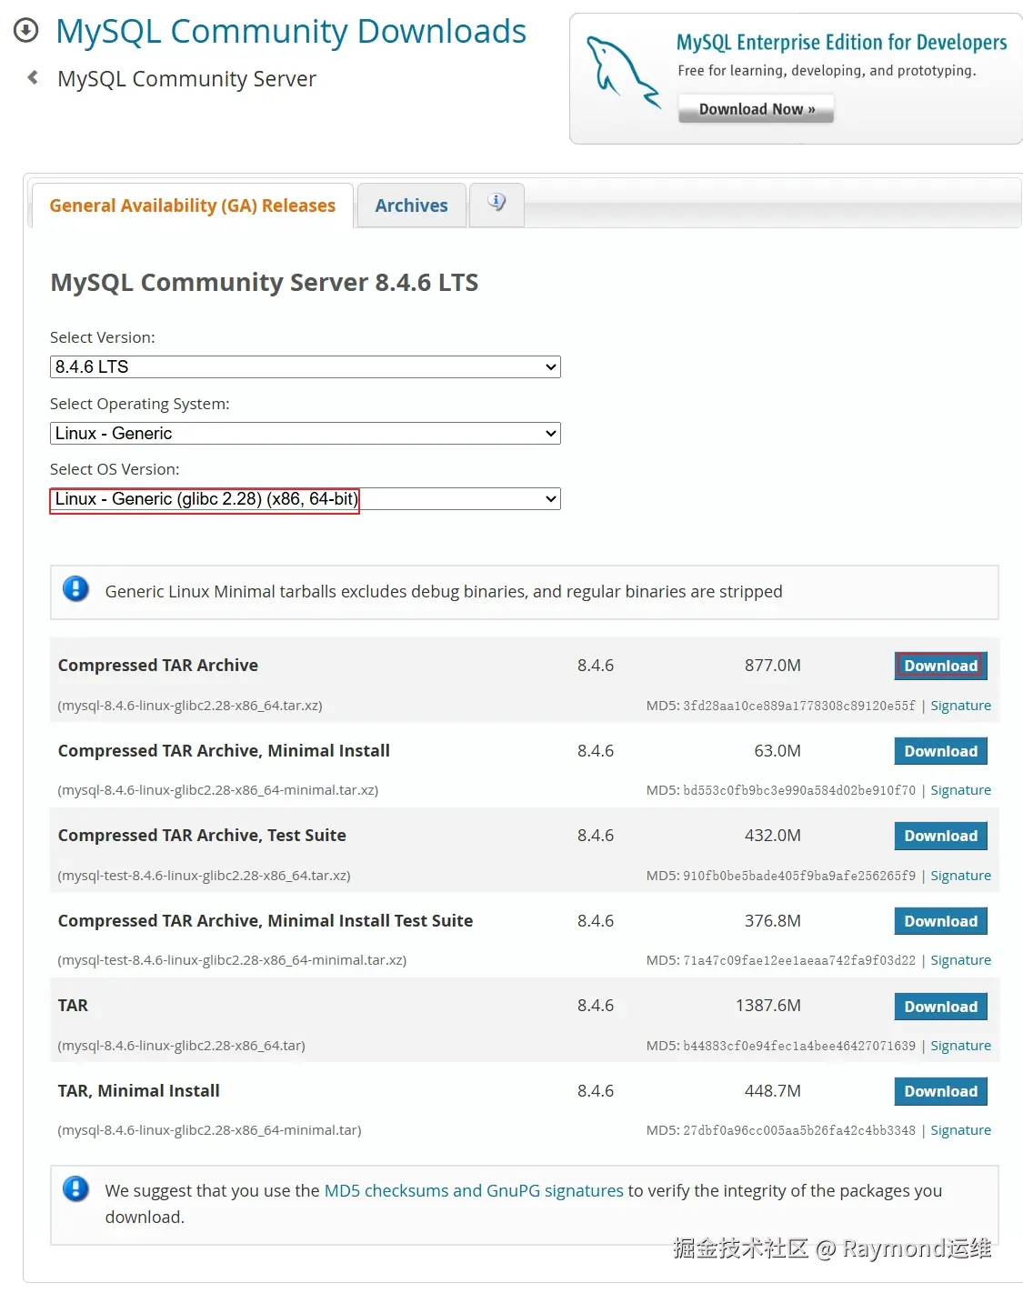Click the 877.0M size value

773,666
